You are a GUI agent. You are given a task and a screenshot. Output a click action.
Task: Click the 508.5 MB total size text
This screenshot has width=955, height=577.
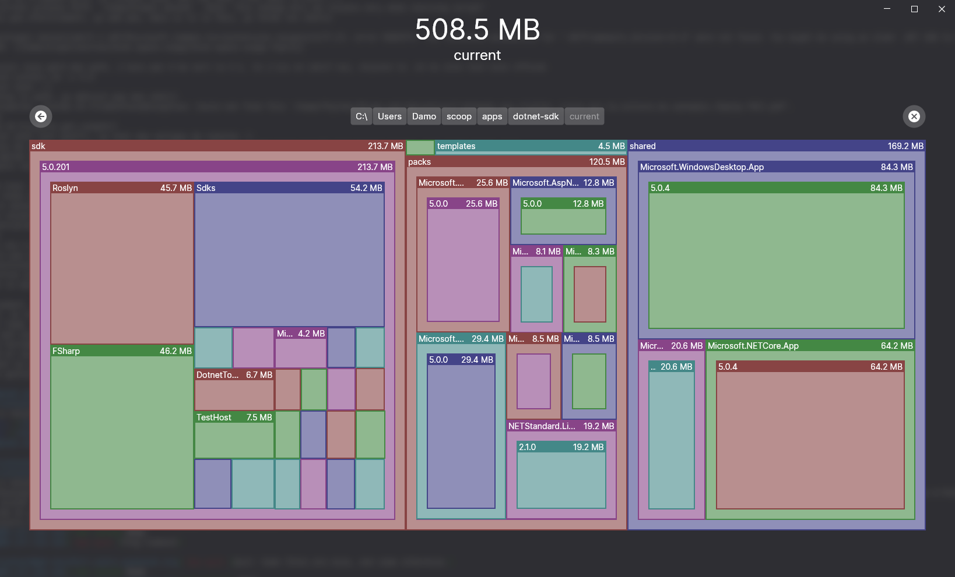point(478,30)
